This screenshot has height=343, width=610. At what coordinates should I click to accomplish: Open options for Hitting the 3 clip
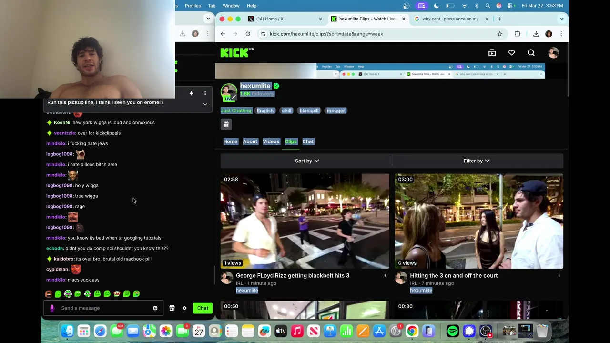tap(559, 276)
